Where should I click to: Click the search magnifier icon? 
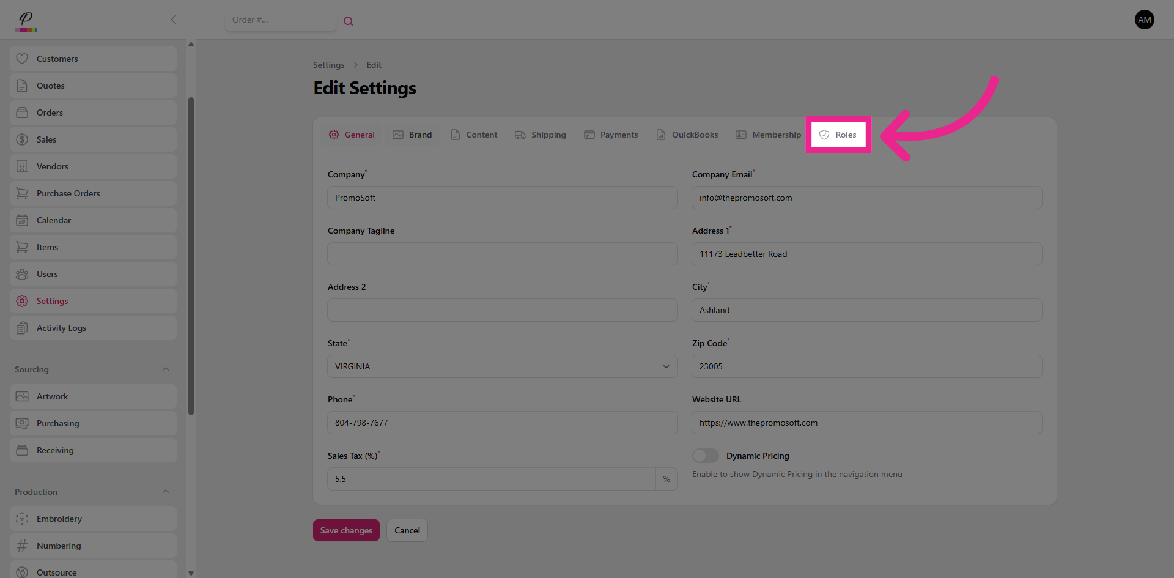(x=349, y=21)
